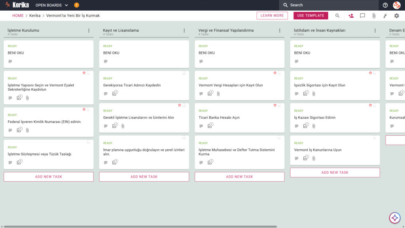Toggle star on İşsizlik Sigortası card
Screen dimensions: 405x228
click(x=370, y=73)
